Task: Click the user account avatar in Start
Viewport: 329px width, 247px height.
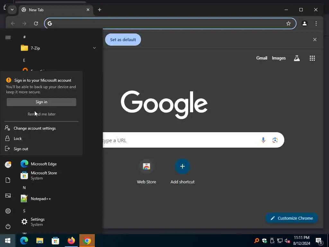Action: click(8, 165)
